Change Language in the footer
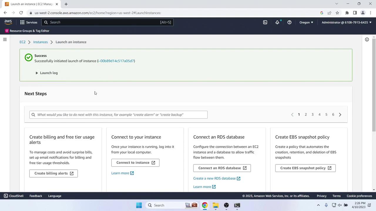Image resolution: width=376 pixels, height=211 pixels. pyautogui.click(x=55, y=196)
